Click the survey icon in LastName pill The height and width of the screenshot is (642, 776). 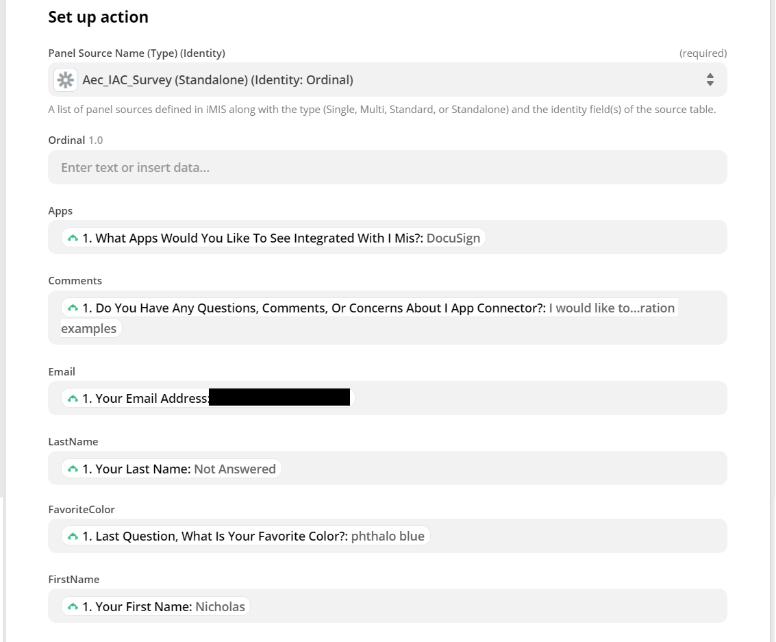point(73,469)
